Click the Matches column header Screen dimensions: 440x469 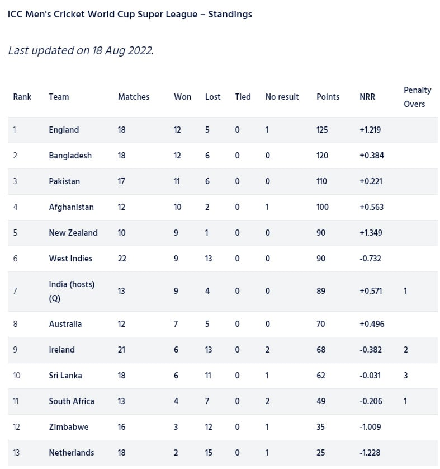pos(134,97)
